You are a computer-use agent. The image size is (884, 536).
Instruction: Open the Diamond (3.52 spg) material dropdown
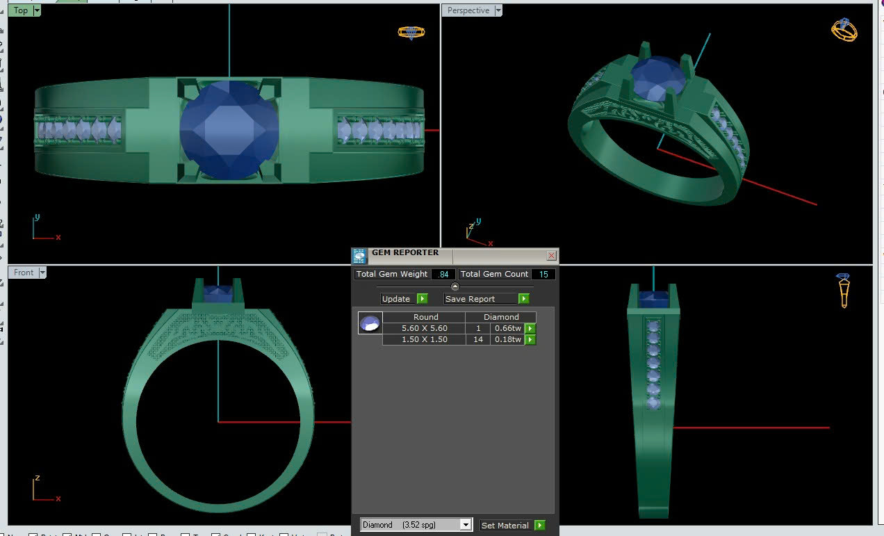466,525
